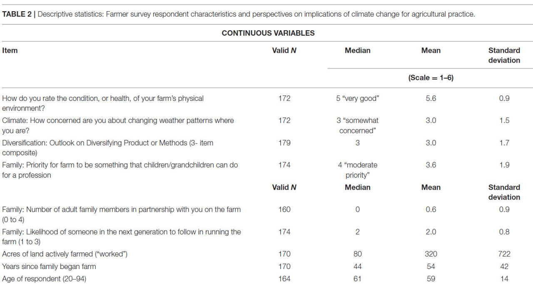The height and width of the screenshot is (284, 533).
Task: Click the first Median column header
Action: tap(358, 51)
